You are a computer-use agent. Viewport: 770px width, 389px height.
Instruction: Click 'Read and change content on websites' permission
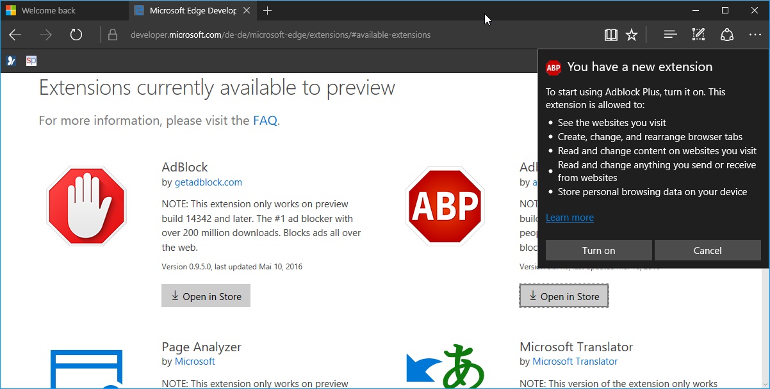657,151
